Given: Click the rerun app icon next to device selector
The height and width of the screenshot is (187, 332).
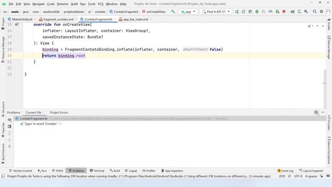Looking at the screenshot, I should click(x=237, y=11).
